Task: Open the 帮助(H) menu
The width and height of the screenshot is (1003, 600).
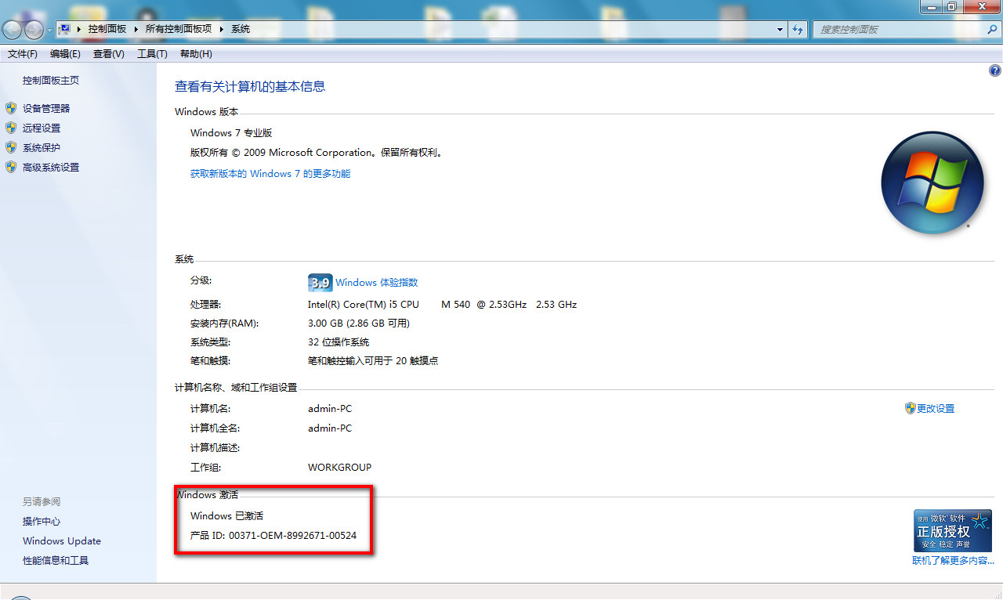Action: (196, 54)
